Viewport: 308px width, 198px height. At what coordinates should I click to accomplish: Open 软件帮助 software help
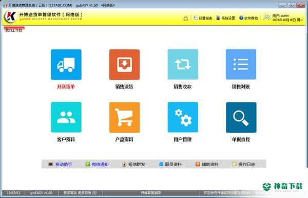[248, 18]
